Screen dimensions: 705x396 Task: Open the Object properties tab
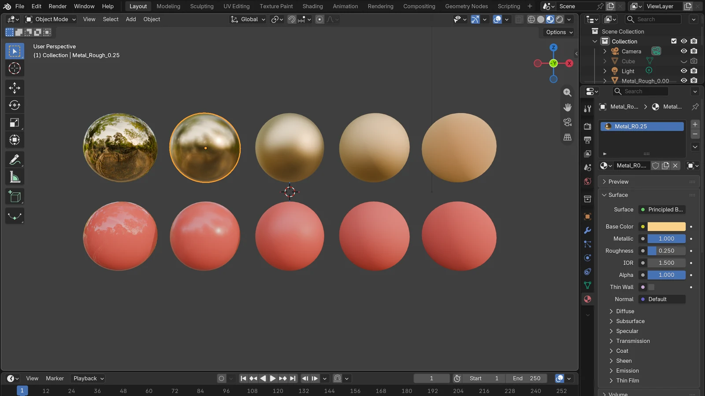(x=587, y=216)
